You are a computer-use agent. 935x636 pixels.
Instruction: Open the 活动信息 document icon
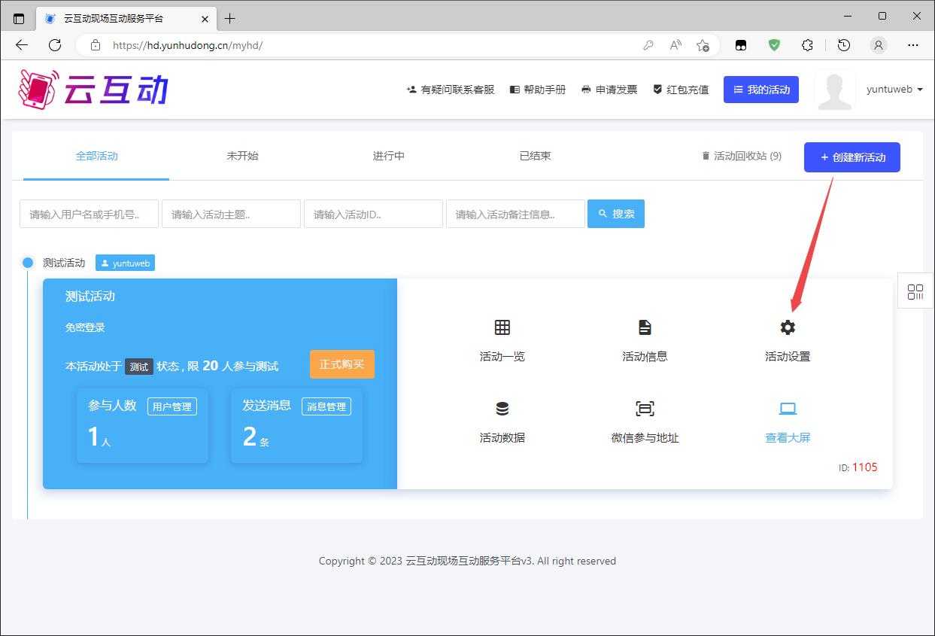pyautogui.click(x=645, y=327)
